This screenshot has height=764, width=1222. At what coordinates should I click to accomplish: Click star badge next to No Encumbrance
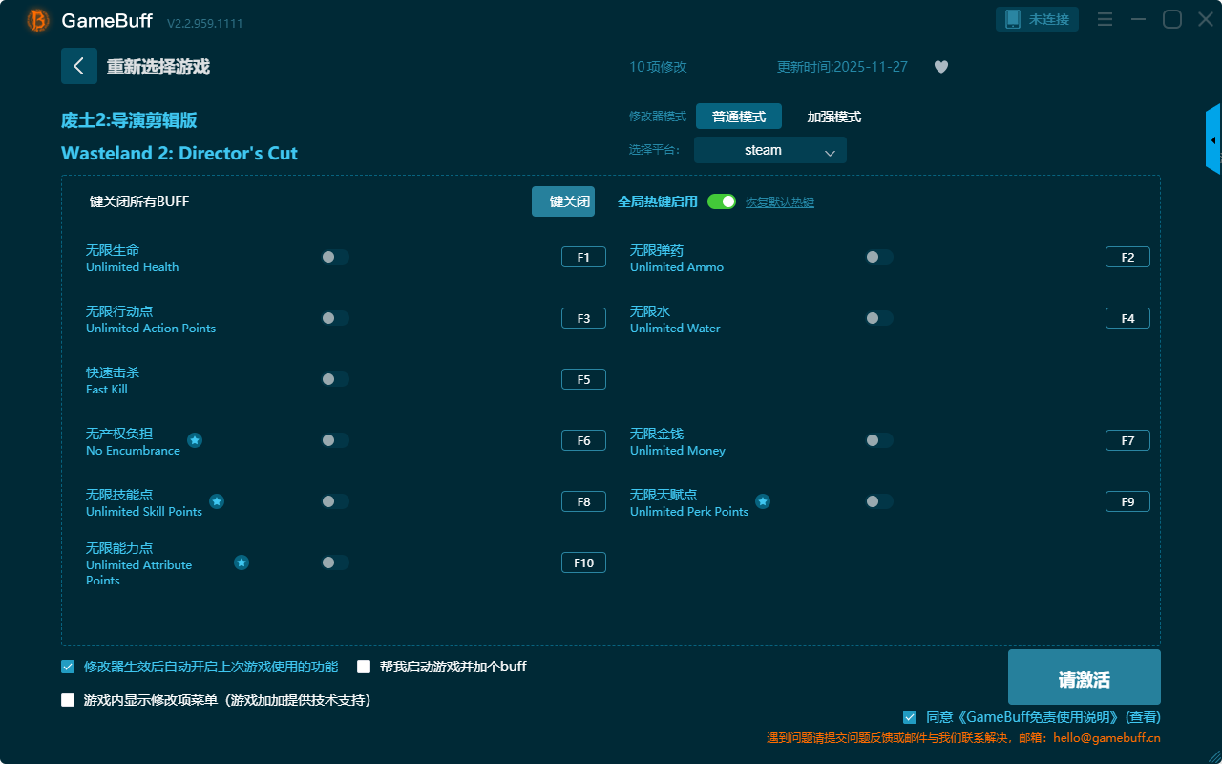(195, 440)
